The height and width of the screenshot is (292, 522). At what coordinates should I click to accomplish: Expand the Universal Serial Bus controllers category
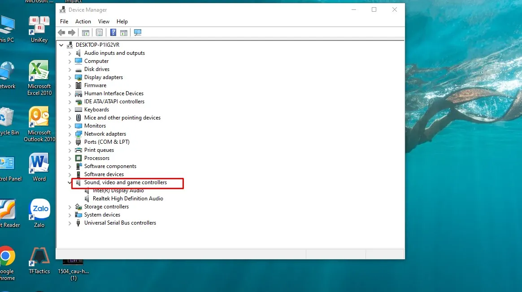(x=69, y=222)
